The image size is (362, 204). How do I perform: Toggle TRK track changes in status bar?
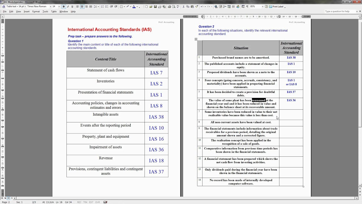85,202
